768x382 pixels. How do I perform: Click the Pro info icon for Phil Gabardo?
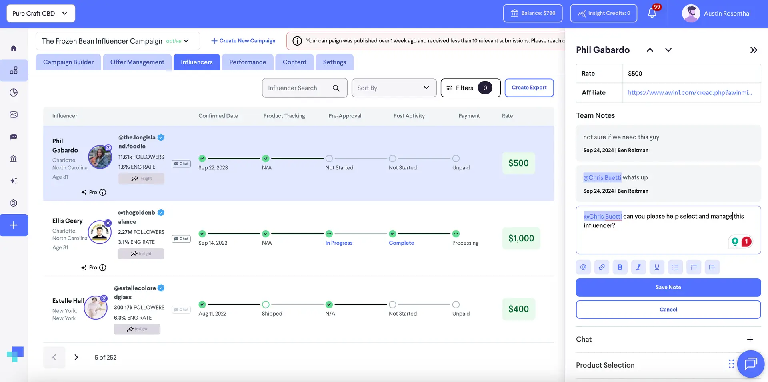tap(103, 193)
